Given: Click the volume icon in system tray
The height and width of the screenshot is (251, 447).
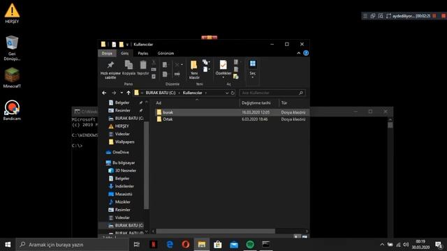Looking at the screenshot, I should coord(406,245).
